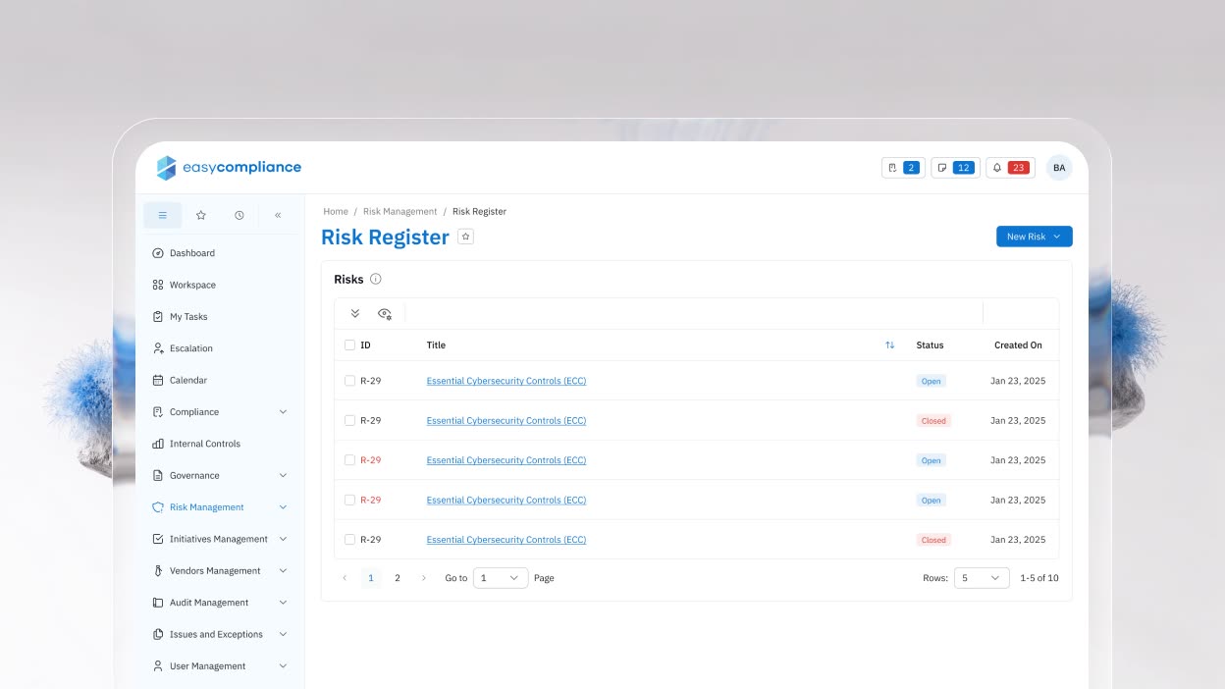Expand the Governance menu chevron

284,476
